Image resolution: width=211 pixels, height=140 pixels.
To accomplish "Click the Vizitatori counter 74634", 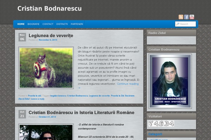I will 161,124.
